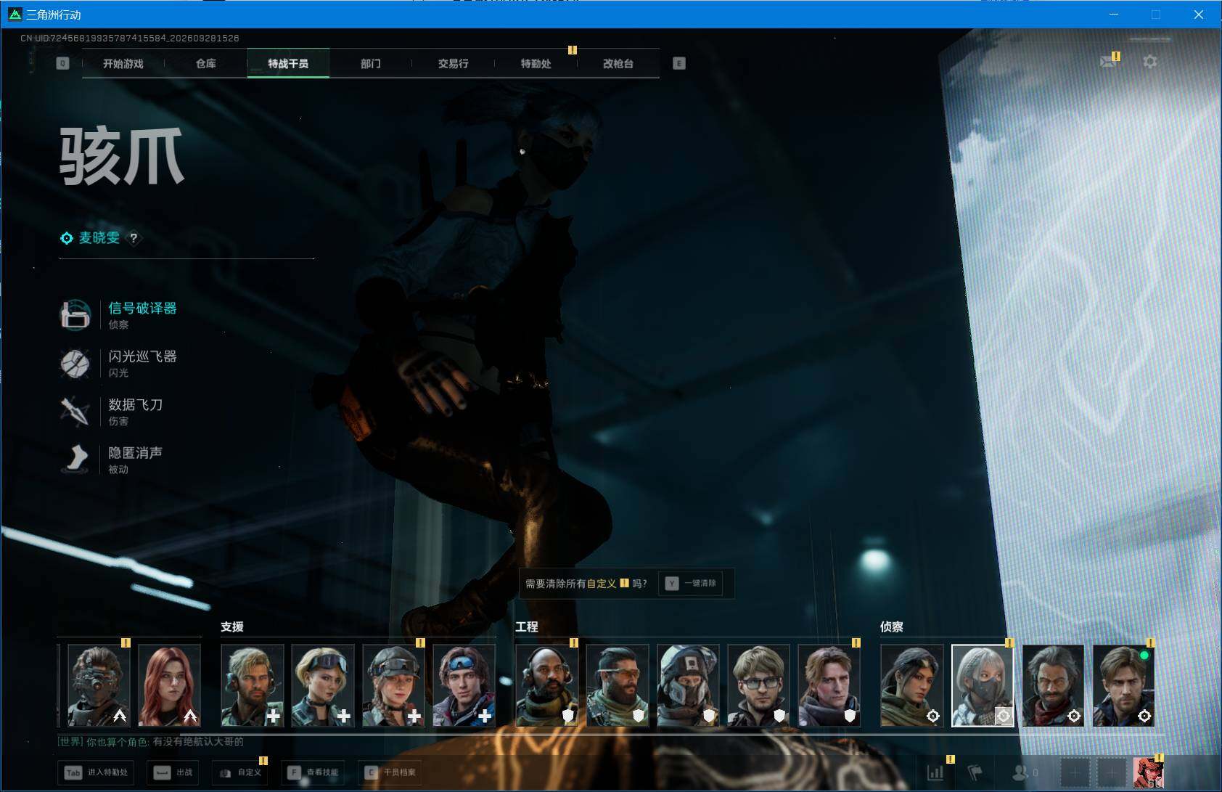Open the 自定义 customize button
The width and height of the screenshot is (1222, 792).
click(239, 772)
